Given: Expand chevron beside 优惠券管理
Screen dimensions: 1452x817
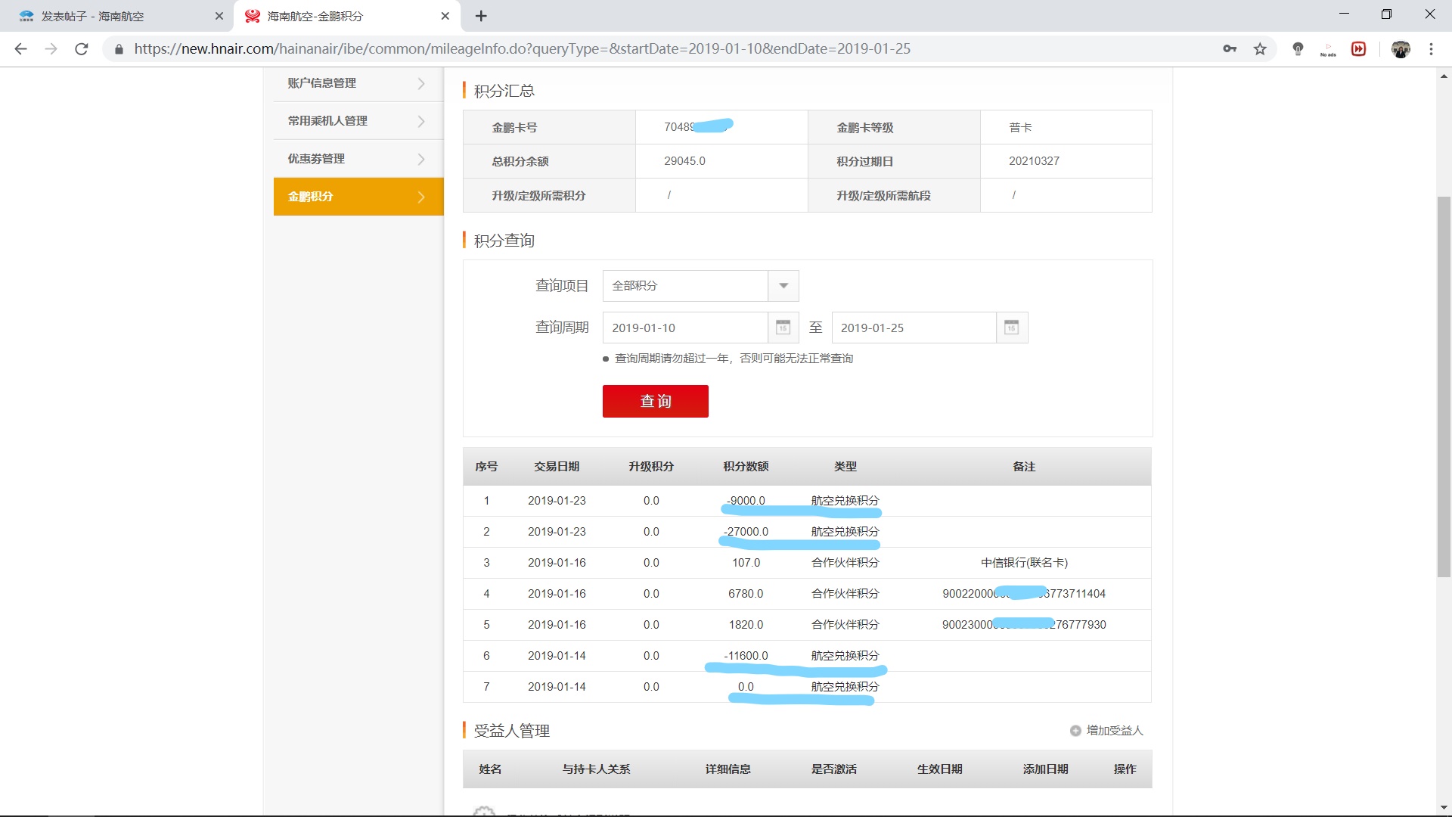Looking at the screenshot, I should [421, 159].
